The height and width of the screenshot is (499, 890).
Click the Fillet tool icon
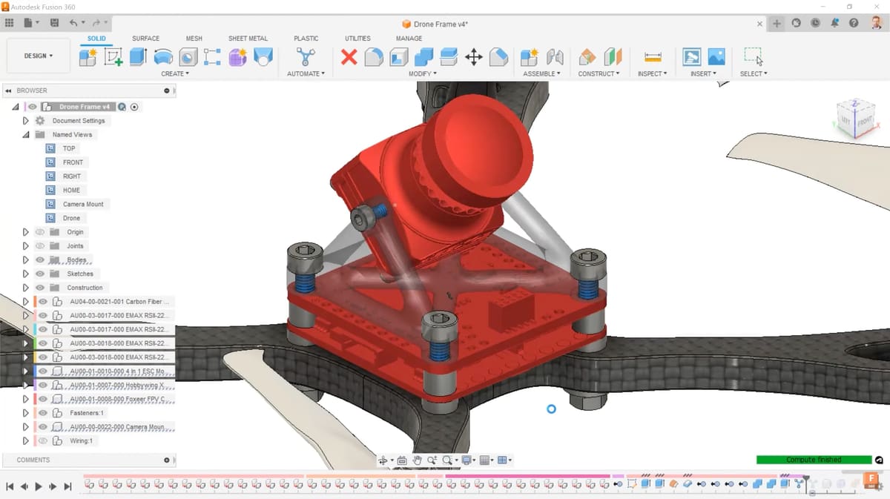(x=374, y=57)
